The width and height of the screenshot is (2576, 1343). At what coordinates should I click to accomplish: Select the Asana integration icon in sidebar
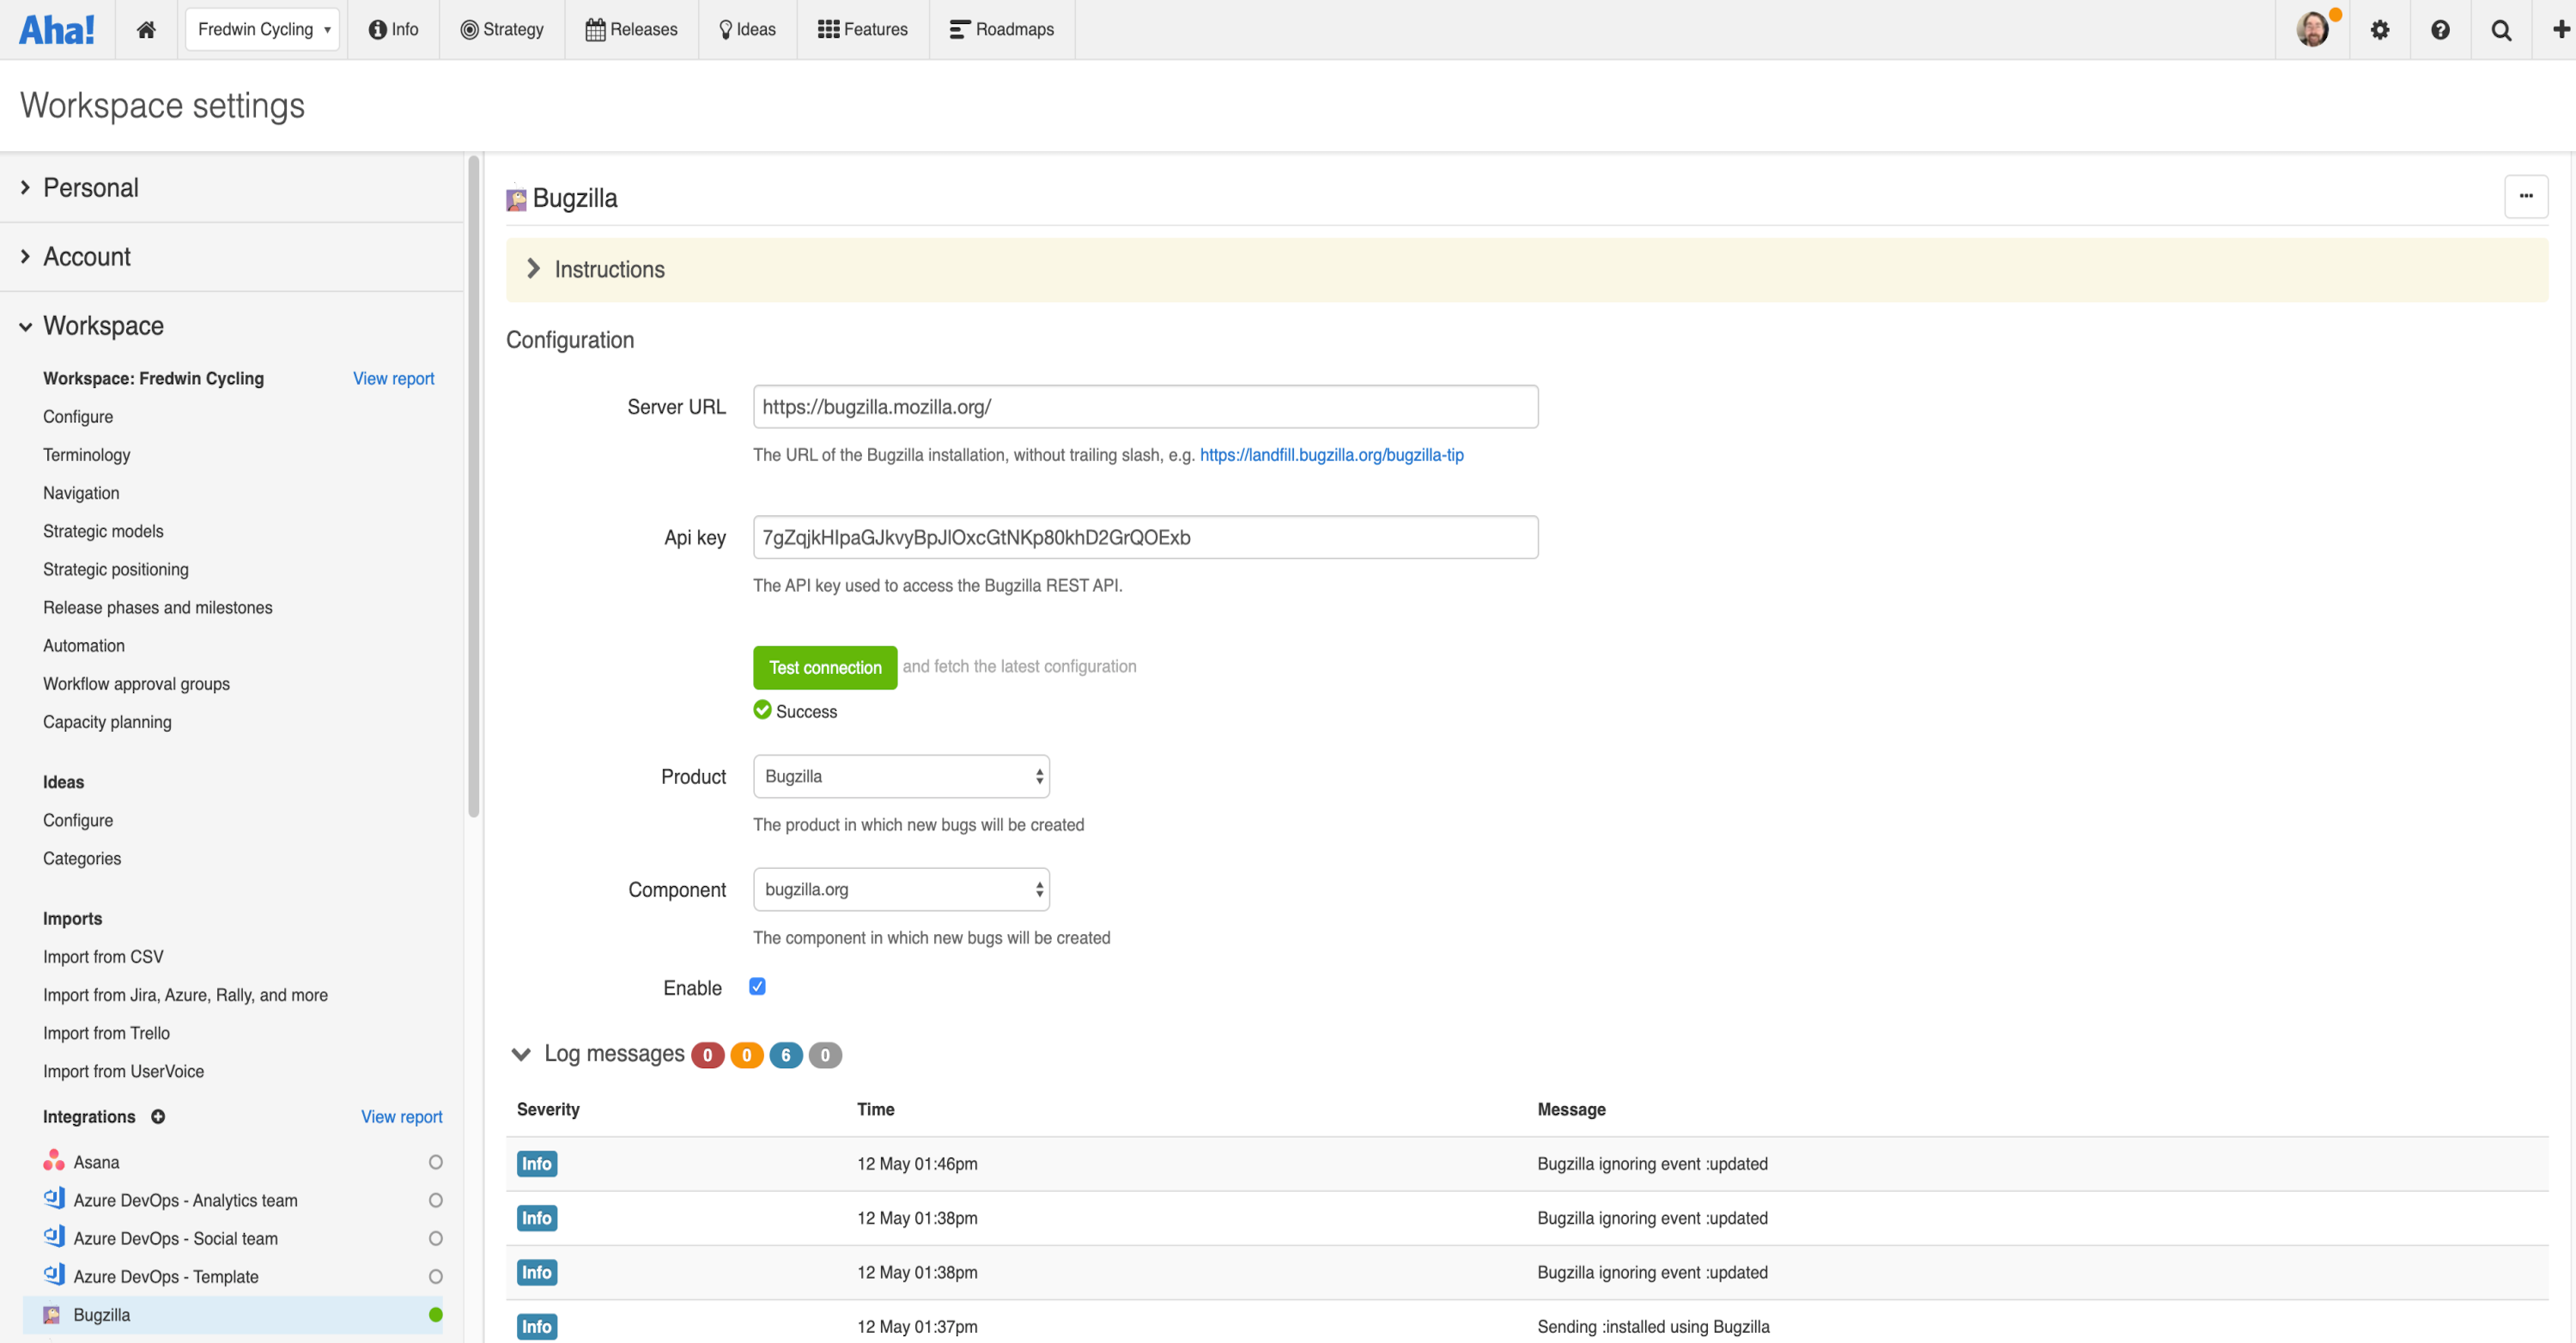click(53, 1161)
